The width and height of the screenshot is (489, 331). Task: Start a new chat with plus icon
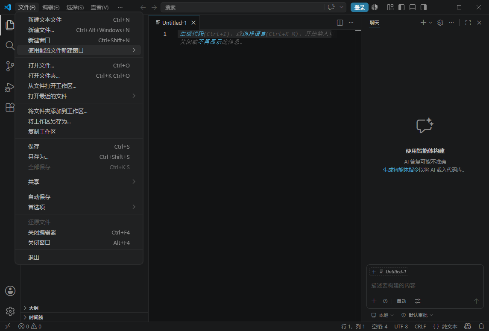pos(423,23)
